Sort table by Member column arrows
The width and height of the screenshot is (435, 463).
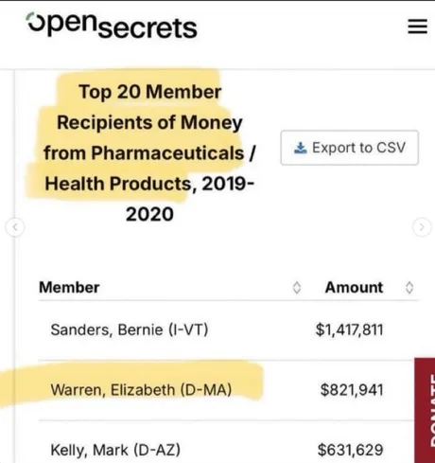click(297, 288)
